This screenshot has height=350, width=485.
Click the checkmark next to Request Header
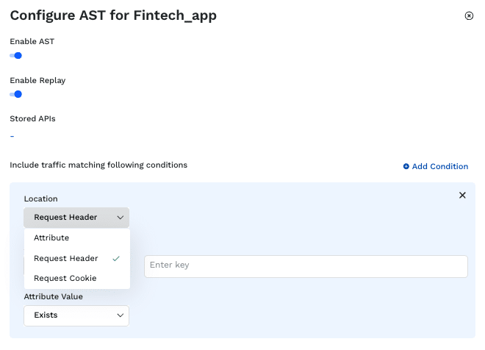[116, 258]
